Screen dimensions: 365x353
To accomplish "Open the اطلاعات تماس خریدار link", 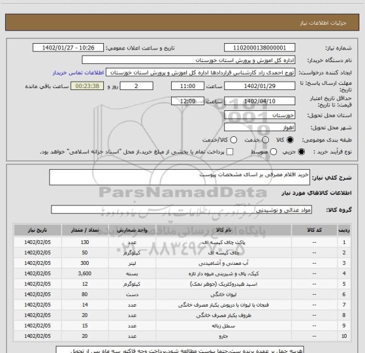I will point(78,73).
